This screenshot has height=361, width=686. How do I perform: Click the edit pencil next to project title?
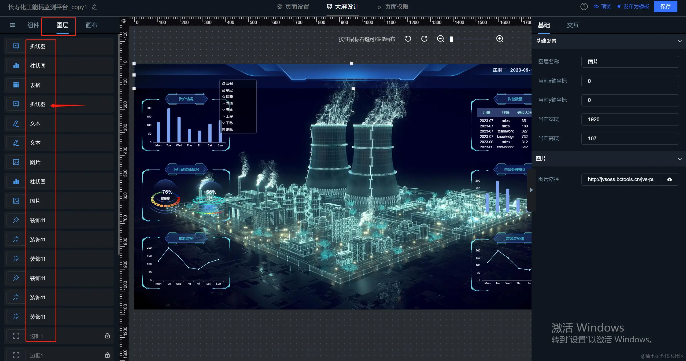coord(94,7)
